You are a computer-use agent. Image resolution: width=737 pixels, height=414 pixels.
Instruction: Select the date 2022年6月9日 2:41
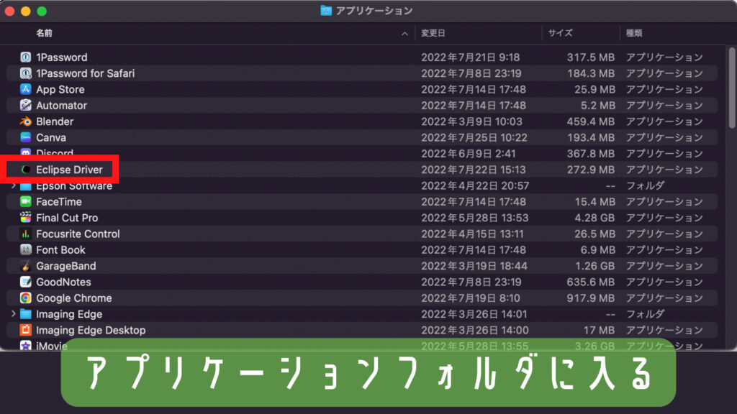click(x=468, y=154)
